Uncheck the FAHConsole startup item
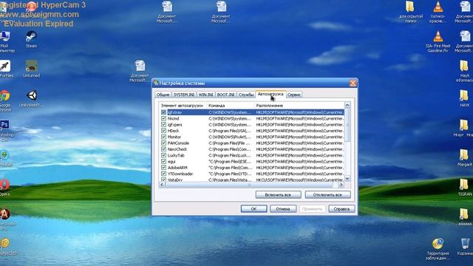 [163, 143]
